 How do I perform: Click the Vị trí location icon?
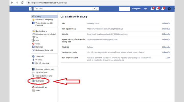33,41
